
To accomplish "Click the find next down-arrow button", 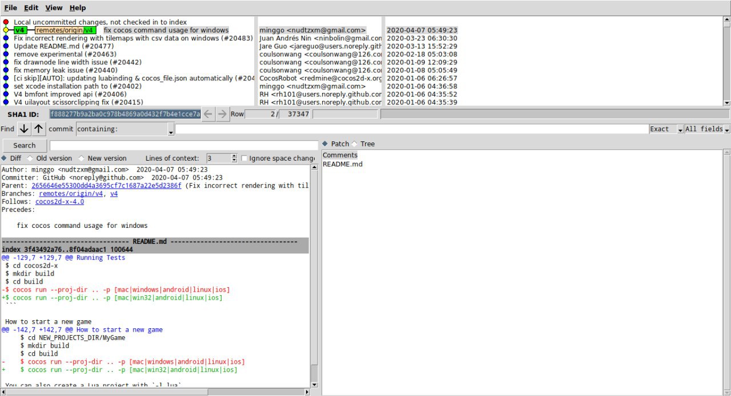I will coord(23,129).
